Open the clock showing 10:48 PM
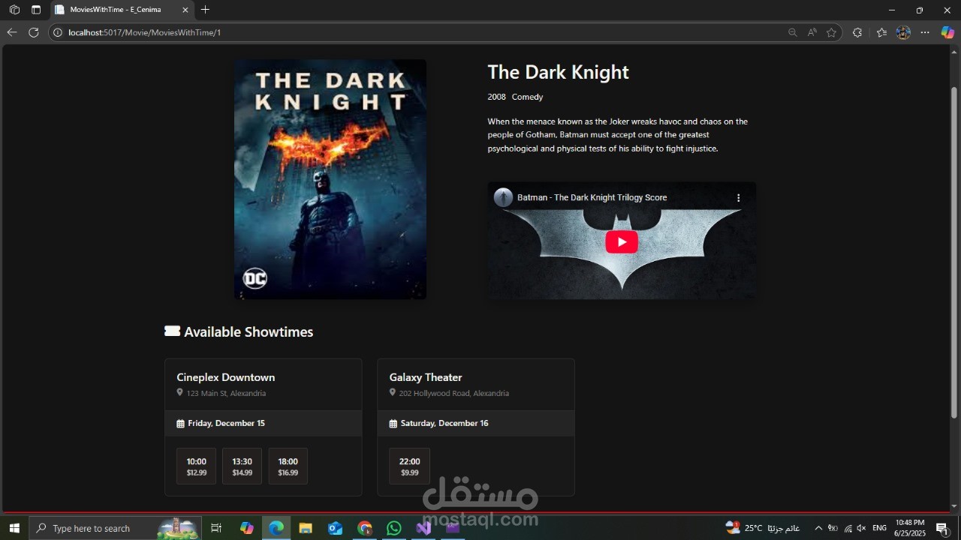 tap(910, 528)
